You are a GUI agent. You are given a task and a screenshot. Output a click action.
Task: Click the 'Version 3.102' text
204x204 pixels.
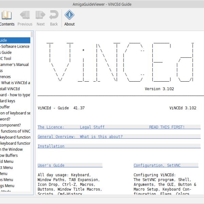(x=159, y=89)
